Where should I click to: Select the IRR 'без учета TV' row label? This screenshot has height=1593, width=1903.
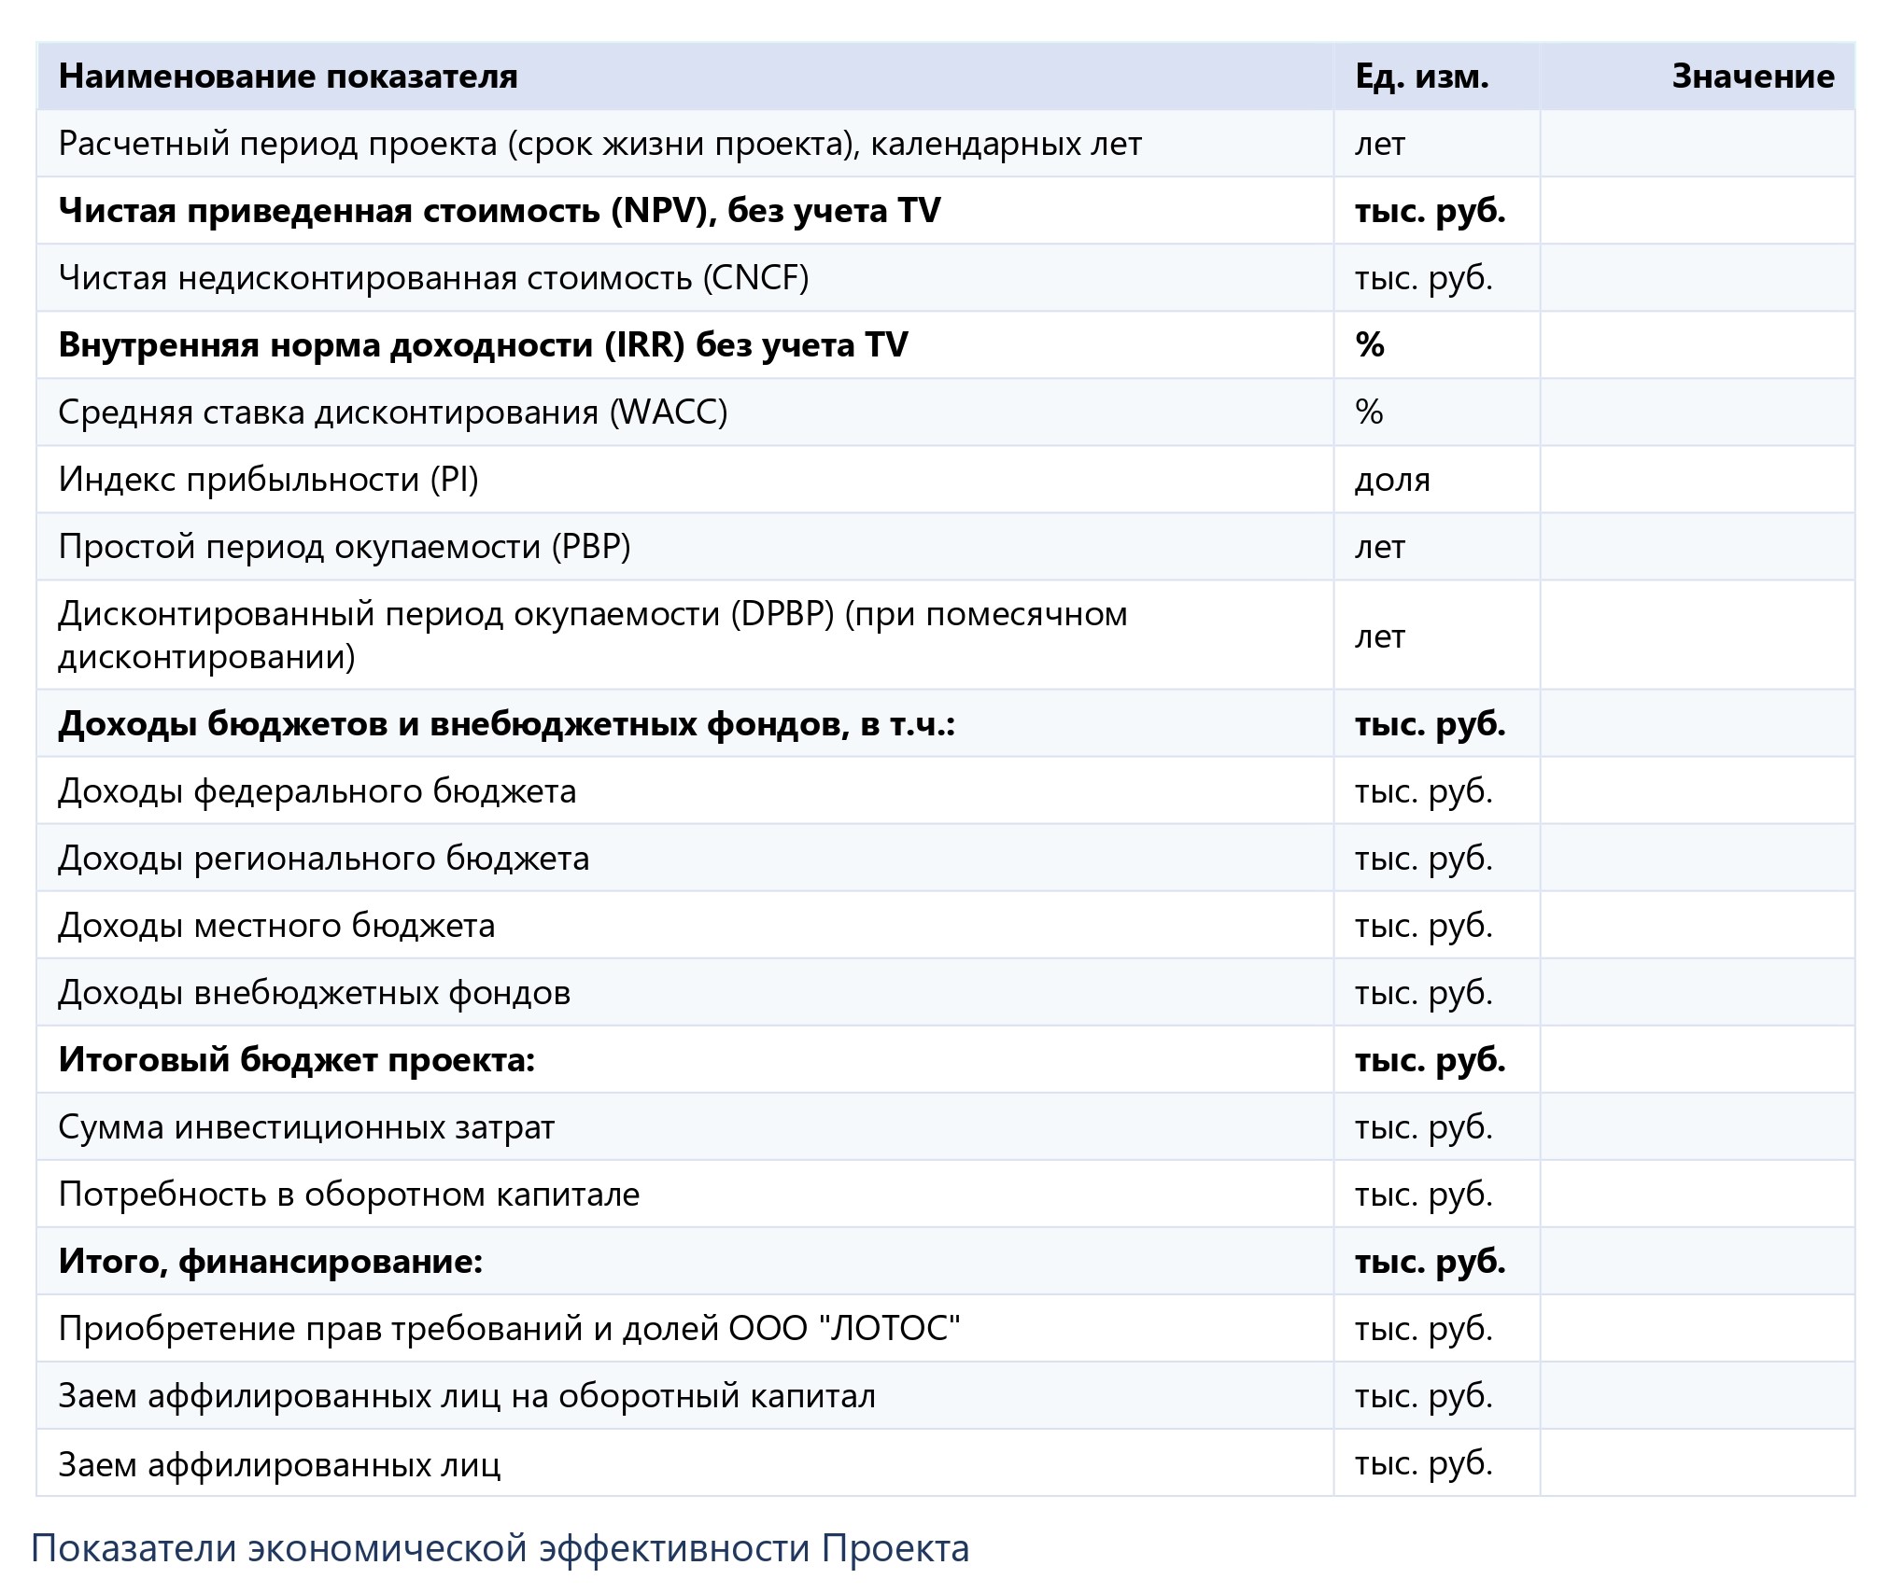(483, 345)
